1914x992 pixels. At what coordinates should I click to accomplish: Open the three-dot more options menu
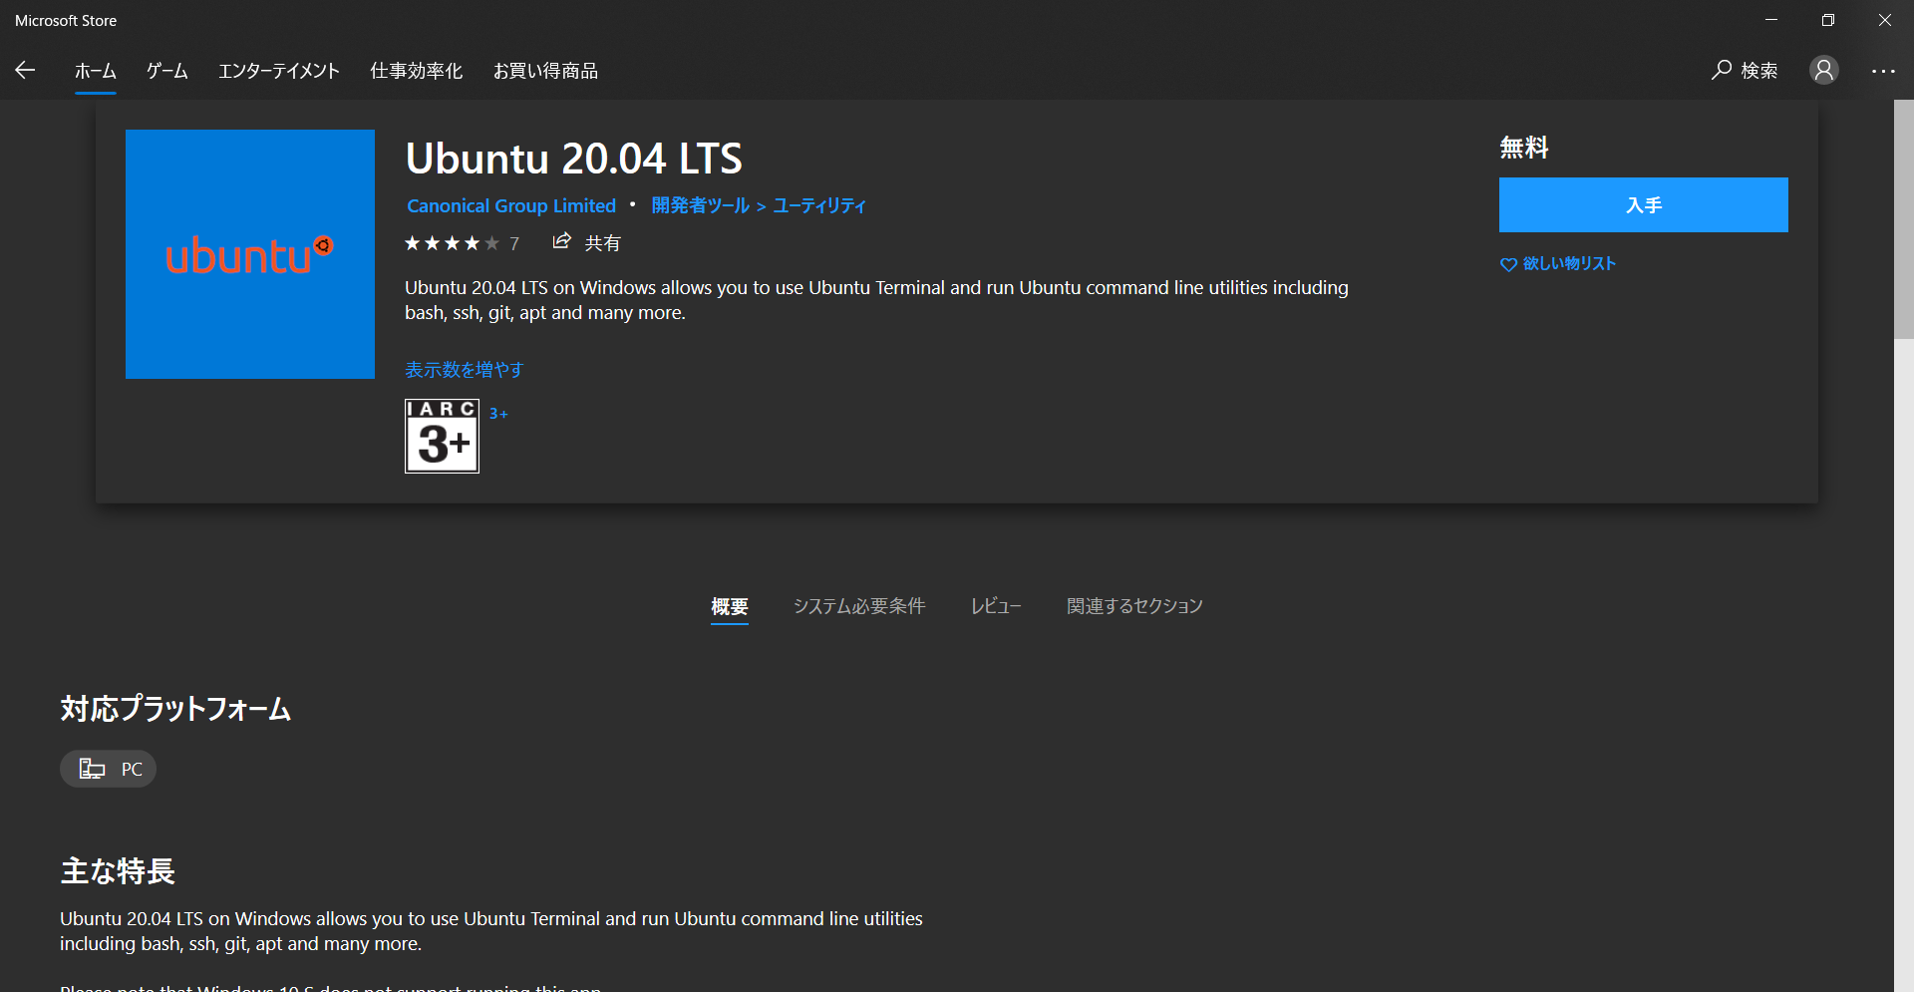click(x=1883, y=71)
